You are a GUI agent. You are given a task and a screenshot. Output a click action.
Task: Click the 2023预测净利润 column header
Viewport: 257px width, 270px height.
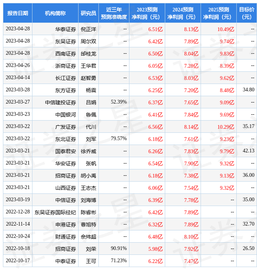[x=147, y=13]
